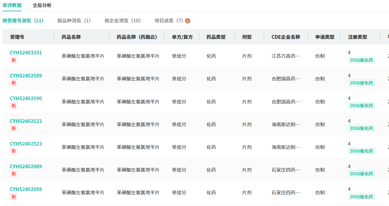Switch to the 全局分析 tab
This screenshot has width=389, height=206.
coord(42,5)
